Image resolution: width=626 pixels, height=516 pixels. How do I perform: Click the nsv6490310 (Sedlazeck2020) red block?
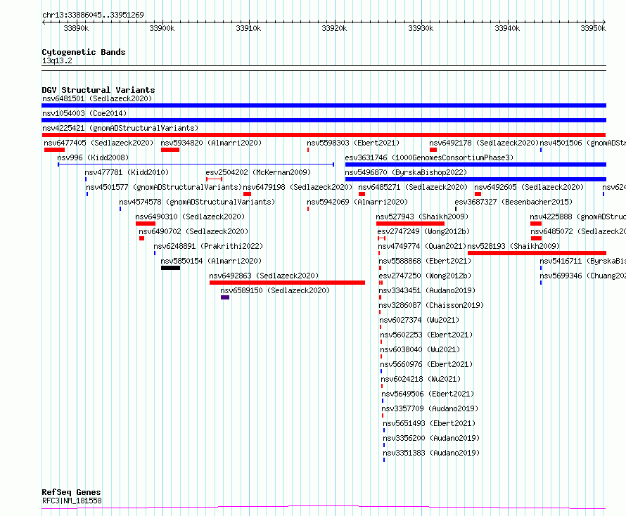(x=146, y=224)
